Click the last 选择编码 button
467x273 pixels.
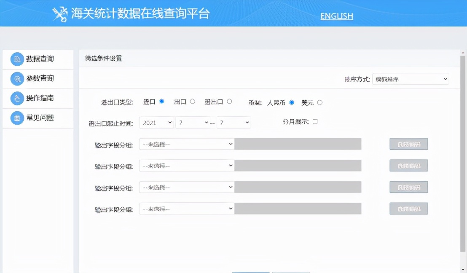tap(408, 208)
